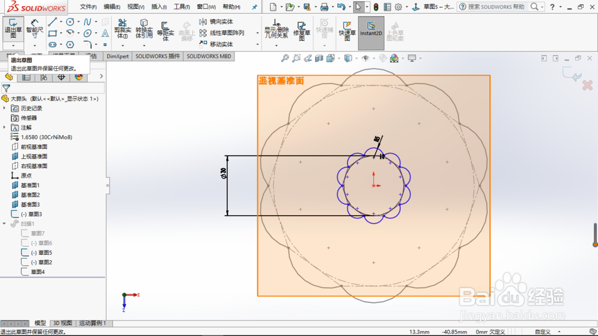
Task: Expand the 历史记录 tree node
Action: coord(5,108)
